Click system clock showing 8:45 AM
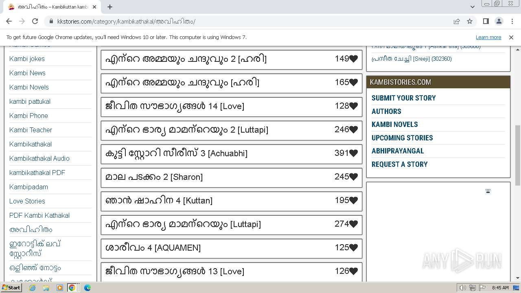Viewport: 521px width, 293px height. 500,288
